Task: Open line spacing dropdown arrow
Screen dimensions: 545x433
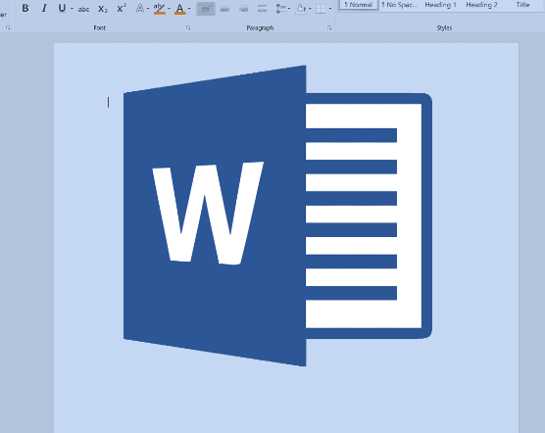Action: click(289, 9)
